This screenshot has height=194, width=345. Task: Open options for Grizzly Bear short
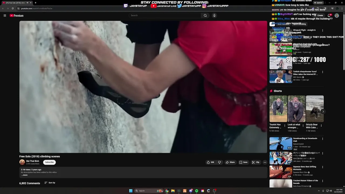point(321,126)
